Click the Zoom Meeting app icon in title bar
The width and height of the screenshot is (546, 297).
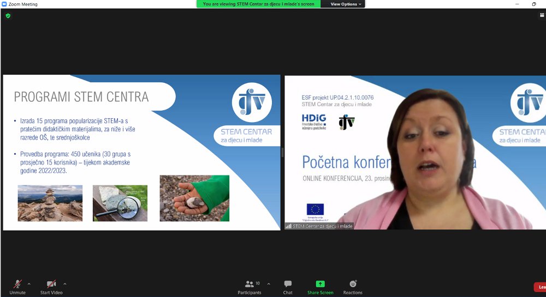pyautogui.click(x=4, y=4)
